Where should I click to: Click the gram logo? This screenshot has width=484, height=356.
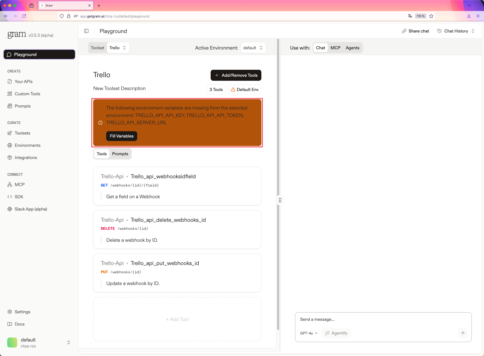pyautogui.click(x=17, y=34)
